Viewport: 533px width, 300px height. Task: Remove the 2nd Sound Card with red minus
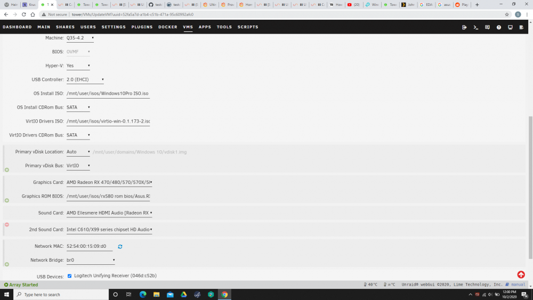coord(7,224)
